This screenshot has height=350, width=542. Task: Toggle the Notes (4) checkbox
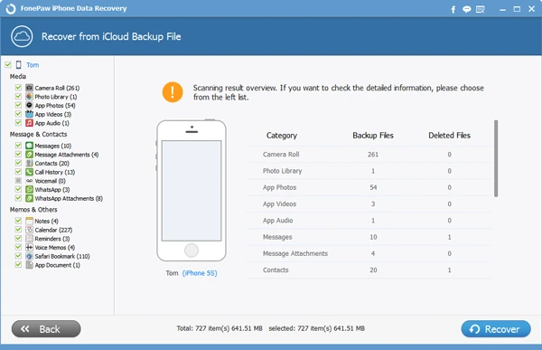pyautogui.click(x=18, y=221)
